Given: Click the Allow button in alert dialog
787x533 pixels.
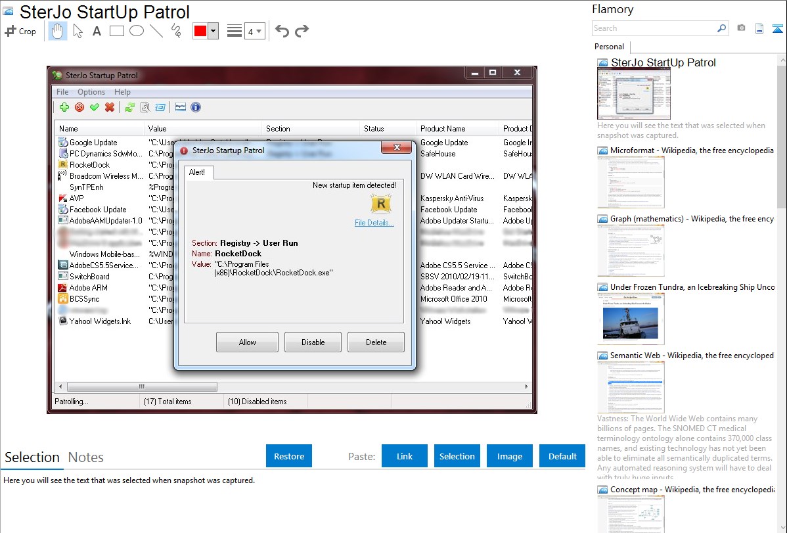Looking at the screenshot, I should pyautogui.click(x=248, y=342).
